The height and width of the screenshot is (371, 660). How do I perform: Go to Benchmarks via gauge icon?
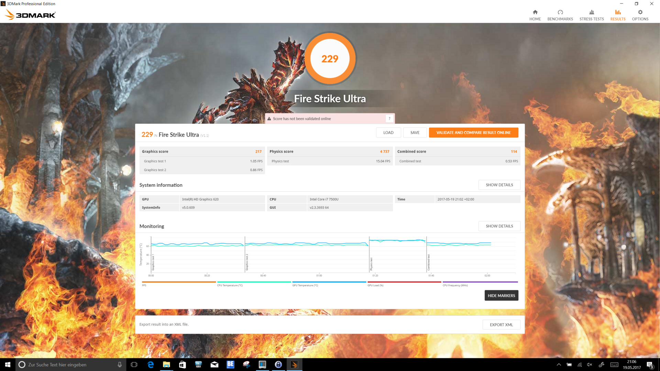click(560, 12)
